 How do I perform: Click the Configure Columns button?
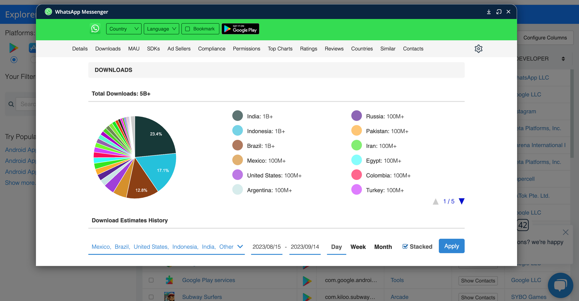pyautogui.click(x=545, y=38)
